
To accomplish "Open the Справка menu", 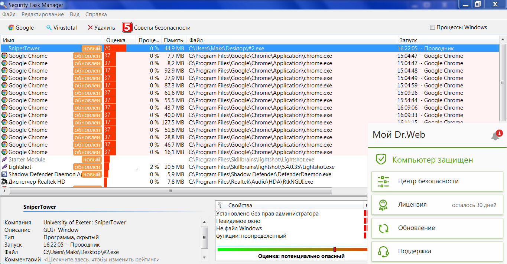I will pos(96,14).
